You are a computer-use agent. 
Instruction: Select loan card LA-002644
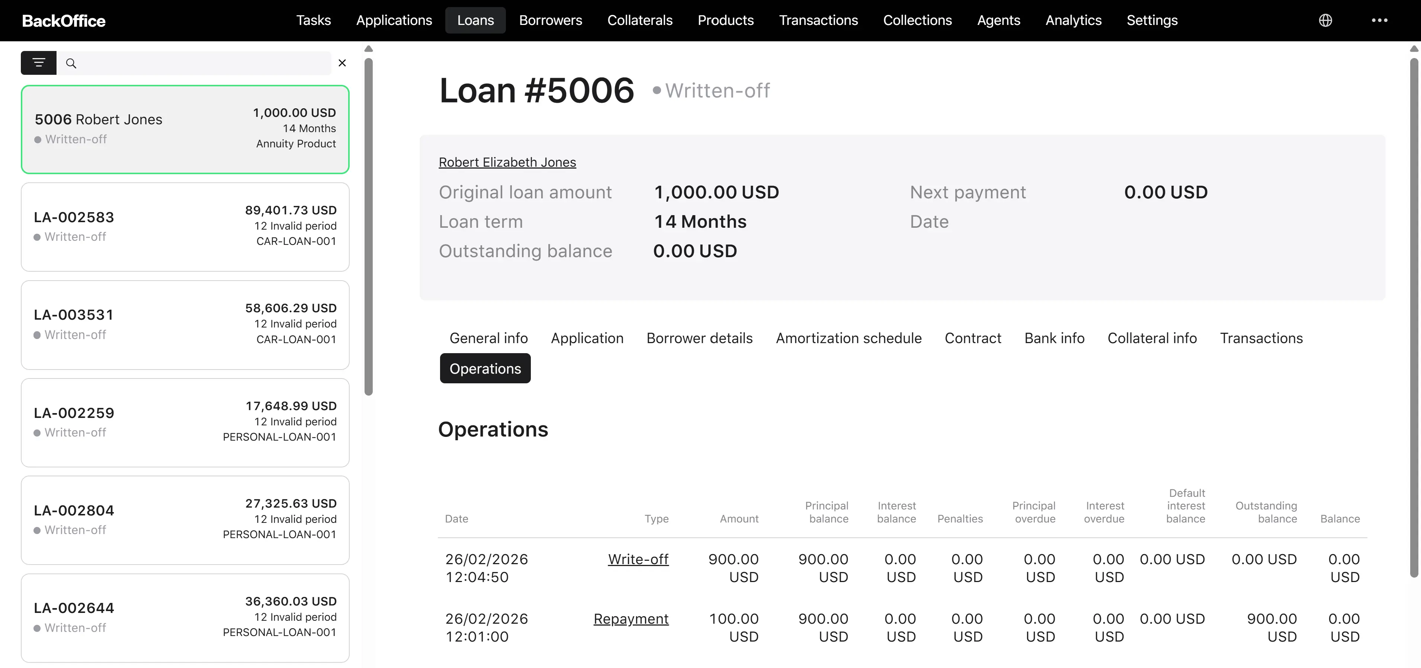click(185, 618)
